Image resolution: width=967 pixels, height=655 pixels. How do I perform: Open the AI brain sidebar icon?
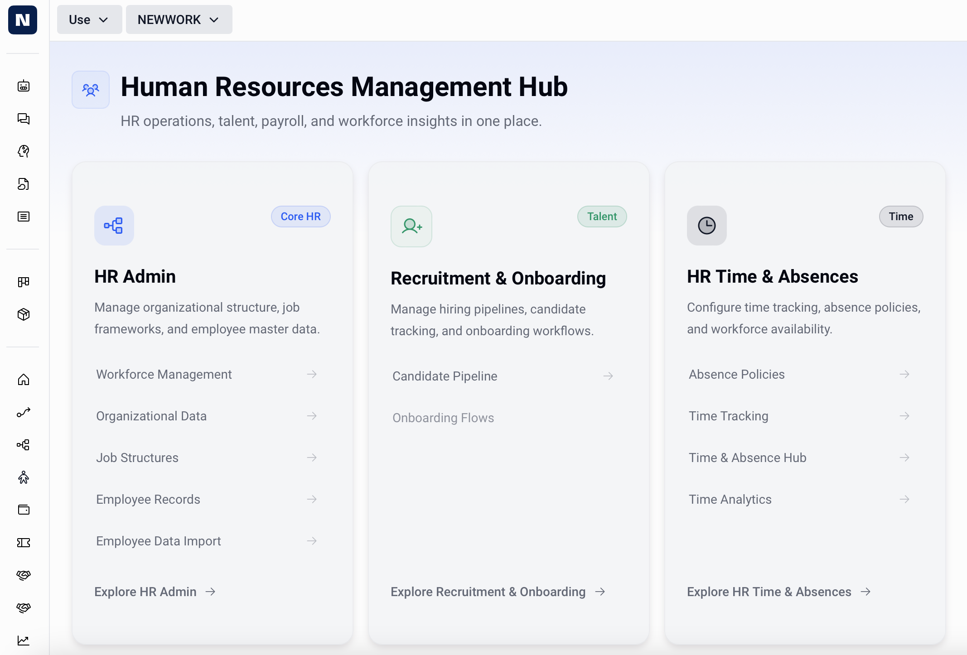click(x=24, y=151)
